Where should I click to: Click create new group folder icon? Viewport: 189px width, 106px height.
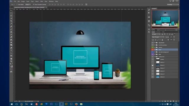[x=171, y=101]
